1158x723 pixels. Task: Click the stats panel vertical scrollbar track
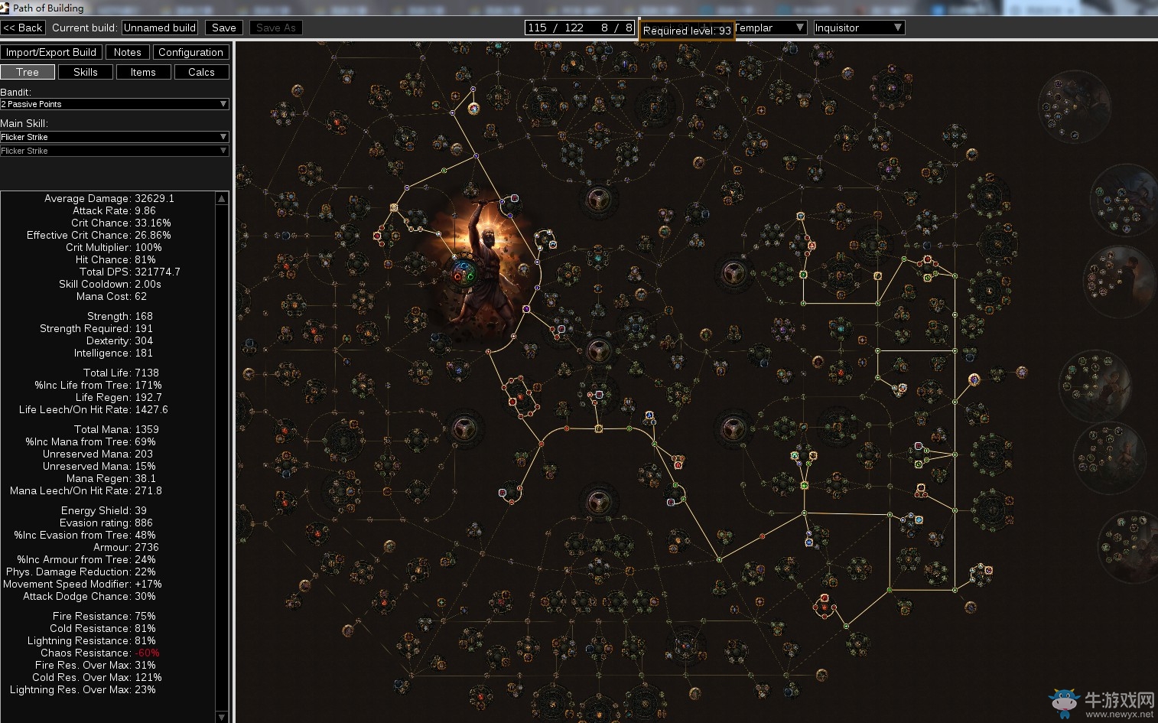222,458
